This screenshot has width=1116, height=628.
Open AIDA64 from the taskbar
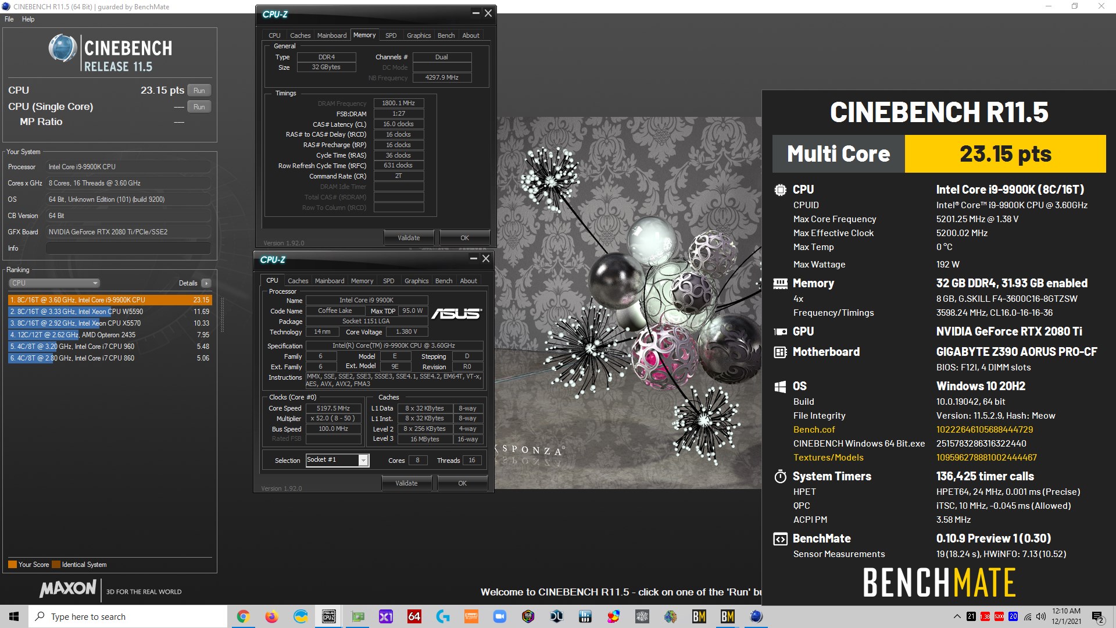[414, 616]
